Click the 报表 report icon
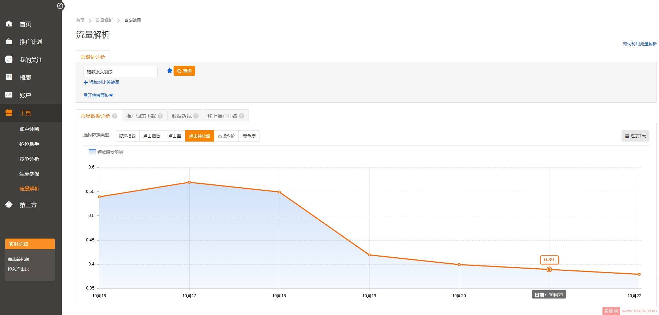The height and width of the screenshot is (315, 659). 9,77
